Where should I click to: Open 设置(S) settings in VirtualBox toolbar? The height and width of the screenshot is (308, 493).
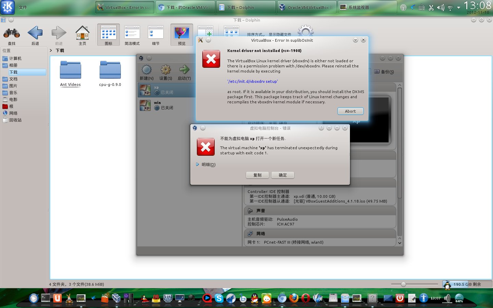[166, 73]
